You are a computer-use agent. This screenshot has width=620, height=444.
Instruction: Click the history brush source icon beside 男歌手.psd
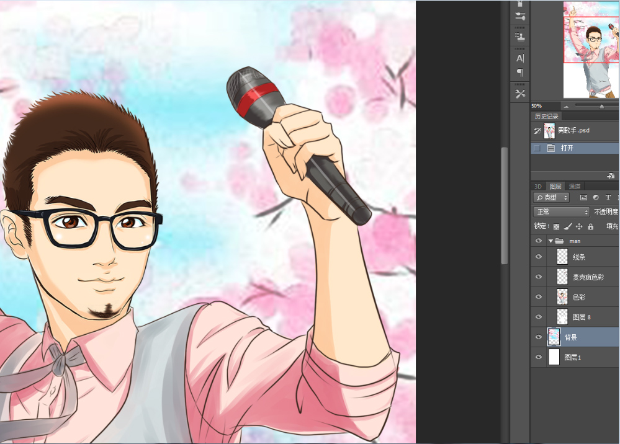tap(537, 131)
